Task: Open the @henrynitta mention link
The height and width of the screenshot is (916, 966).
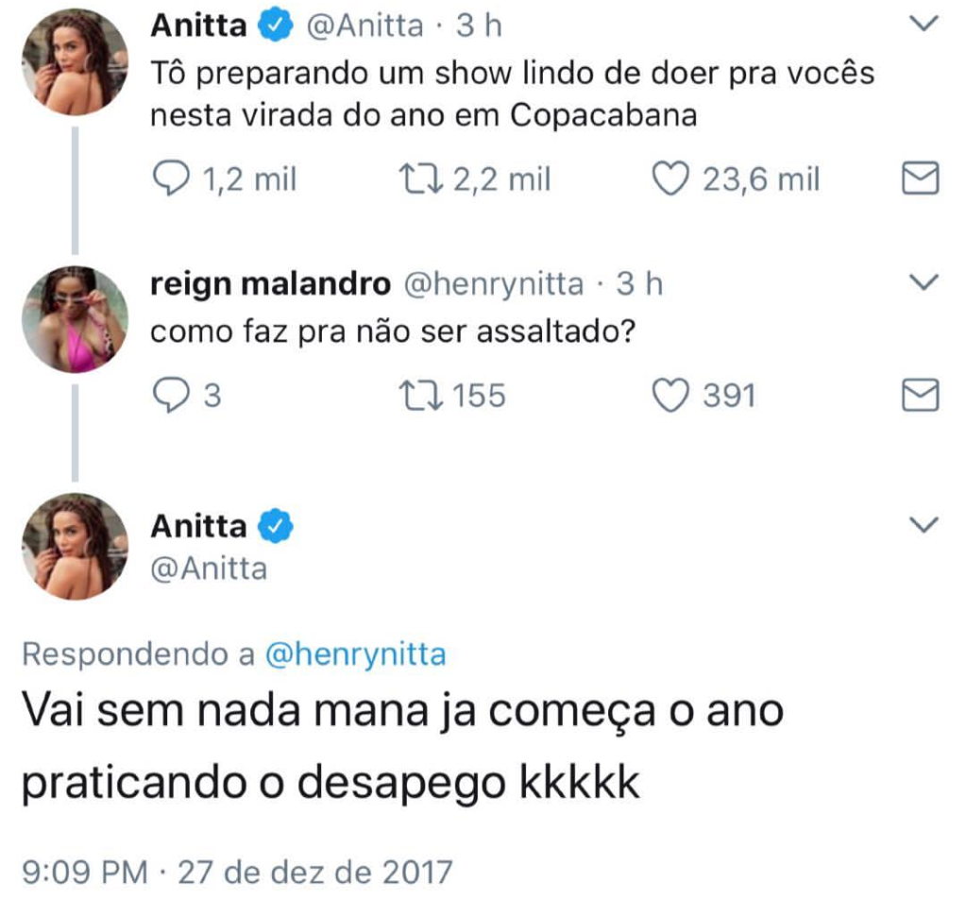Action: 355,654
